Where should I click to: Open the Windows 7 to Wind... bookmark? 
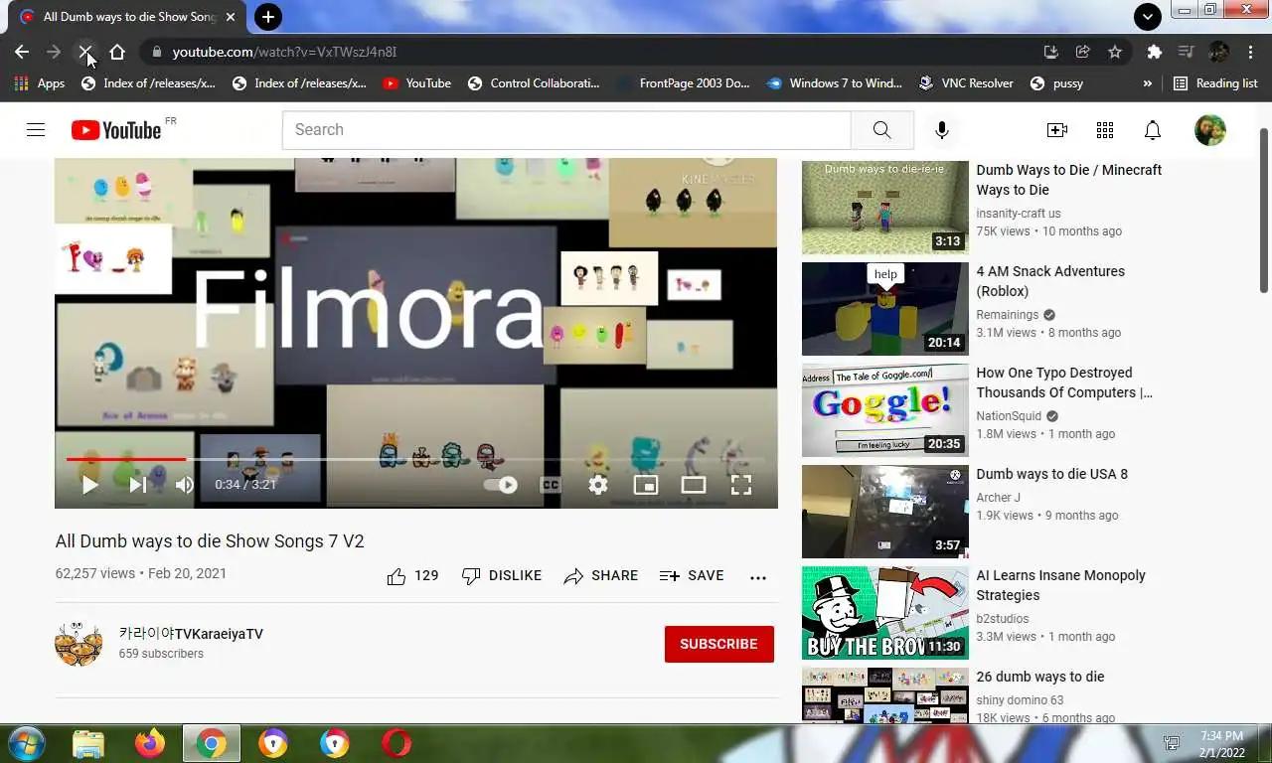coord(835,83)
